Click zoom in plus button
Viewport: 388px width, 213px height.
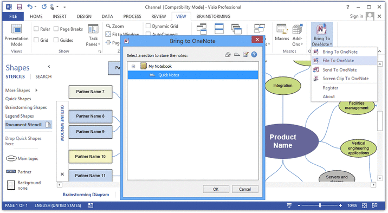(x=340, y=205)
